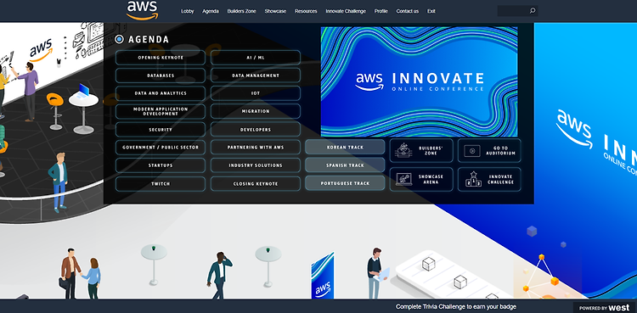Select Migration agenda button

click(x=256, y=111)
